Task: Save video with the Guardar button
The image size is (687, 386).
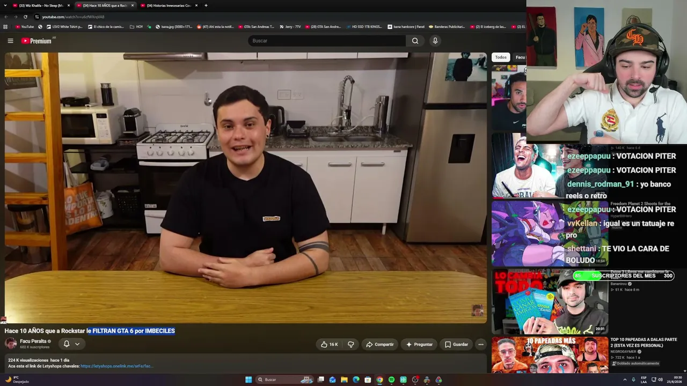Action: pos(456,344)
